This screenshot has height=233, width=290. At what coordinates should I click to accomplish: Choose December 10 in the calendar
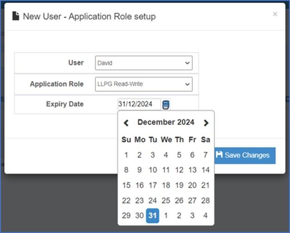coord(153,170)
